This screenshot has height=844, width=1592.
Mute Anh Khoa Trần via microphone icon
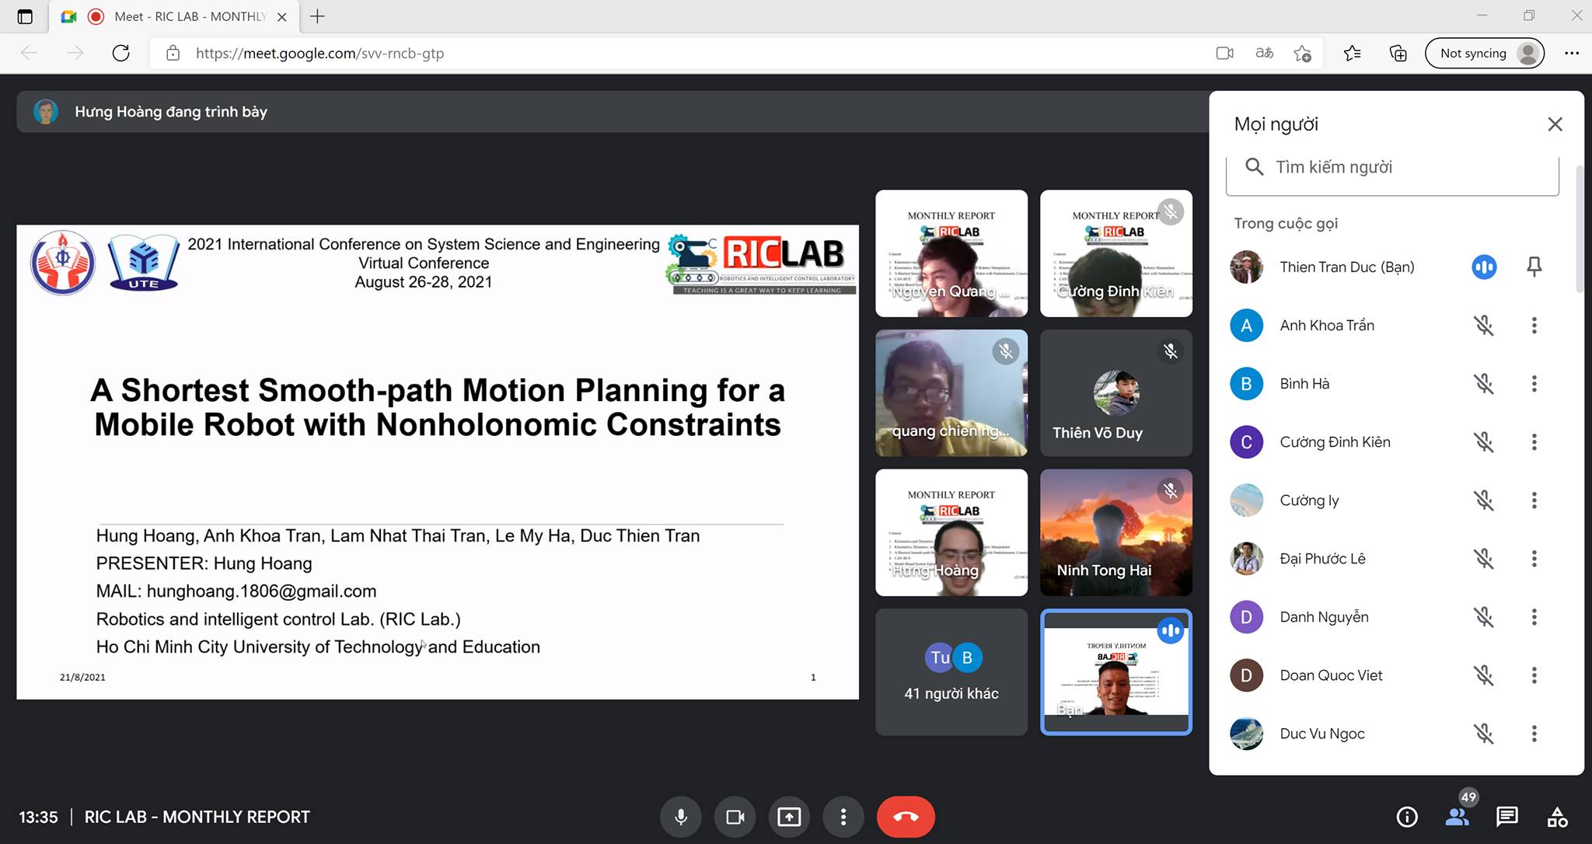click(x=1484, y=326)
